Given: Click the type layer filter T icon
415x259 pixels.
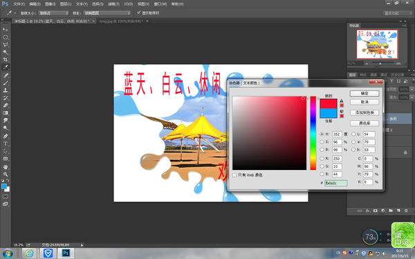Looking at the screenshot, I should [391, 81].
